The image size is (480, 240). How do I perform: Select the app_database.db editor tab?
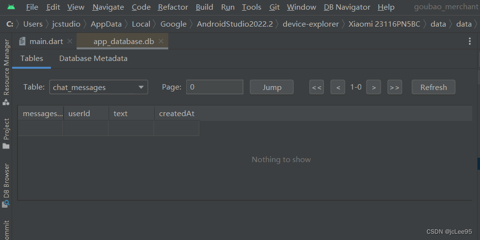coord(124,41)
